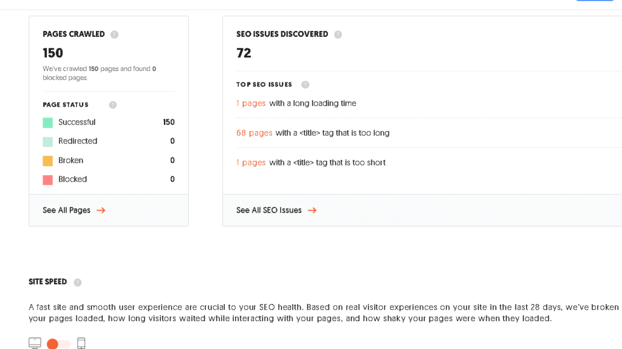622x349 pixels.
Task: Click the green Successful status swatch
Action: (x=47, y=122)
